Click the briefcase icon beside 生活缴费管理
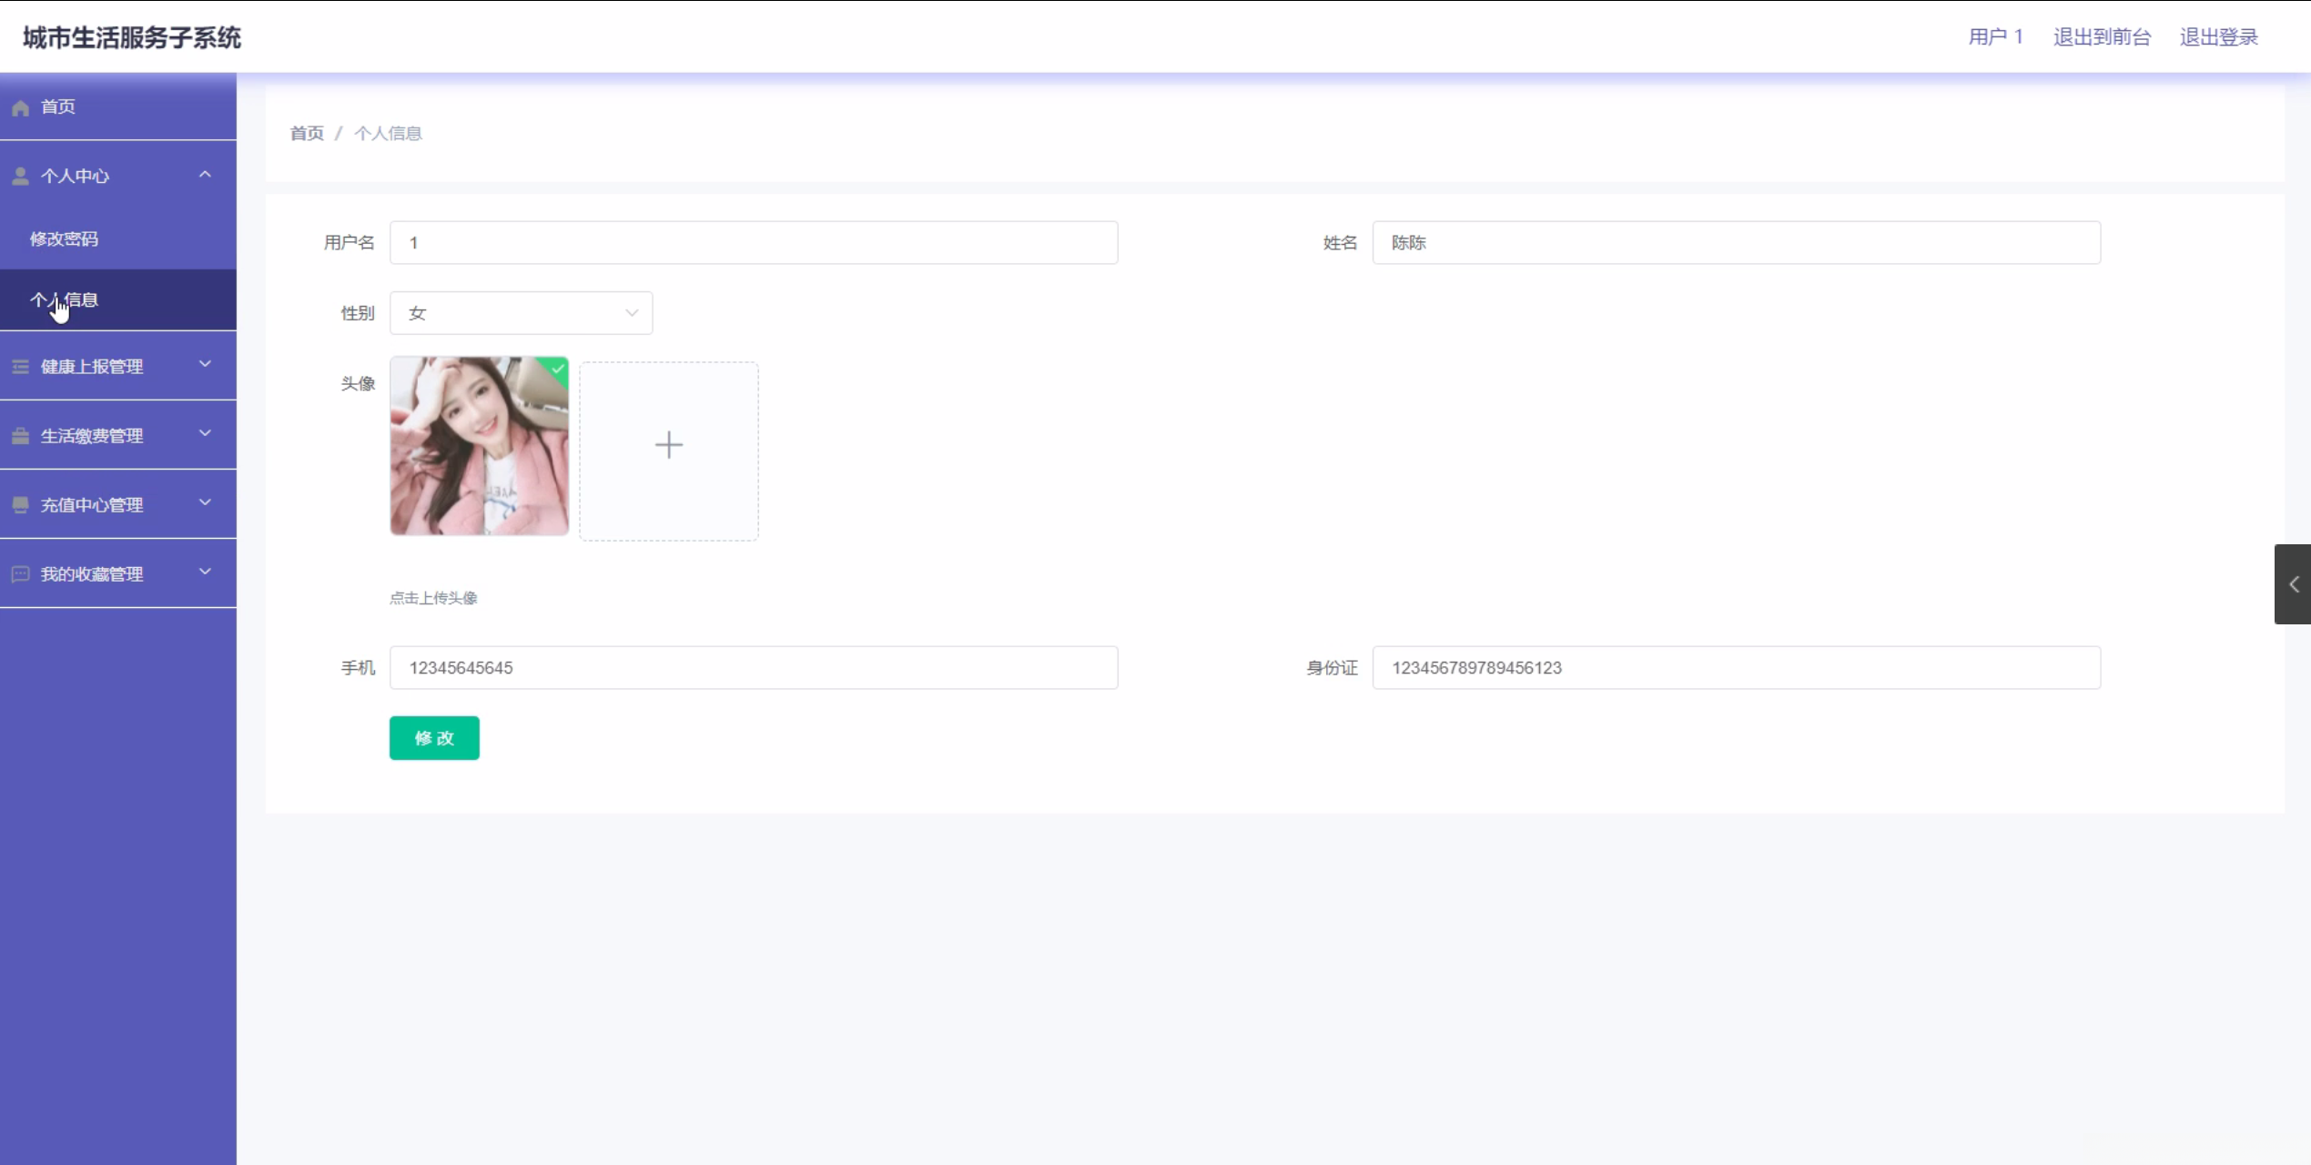 coord(20,436)
